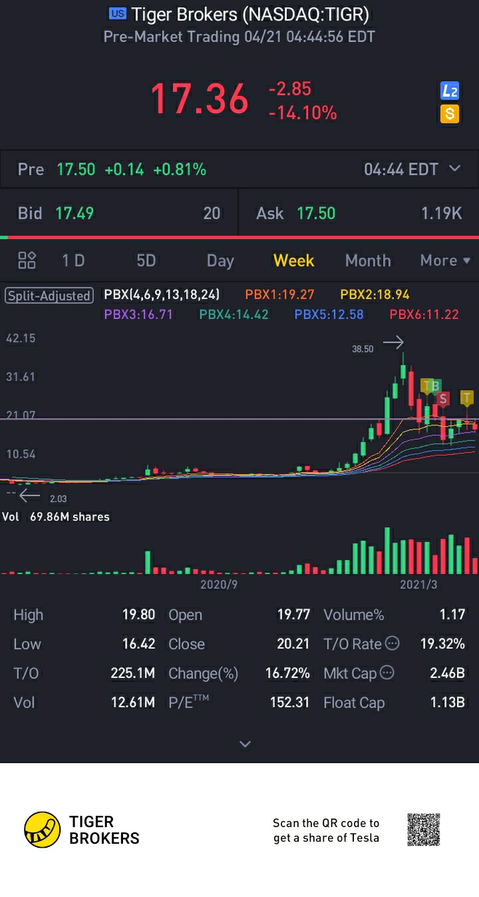
Task: Tap the PBX1:19.27 indicator value
Action: coord(279,294)
